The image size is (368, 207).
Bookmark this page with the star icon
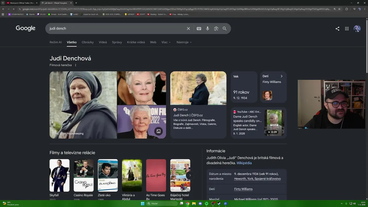[x=340, y=9]
